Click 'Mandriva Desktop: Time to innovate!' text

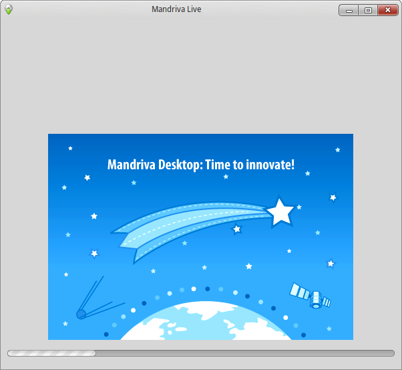click(x=201, y=165)
